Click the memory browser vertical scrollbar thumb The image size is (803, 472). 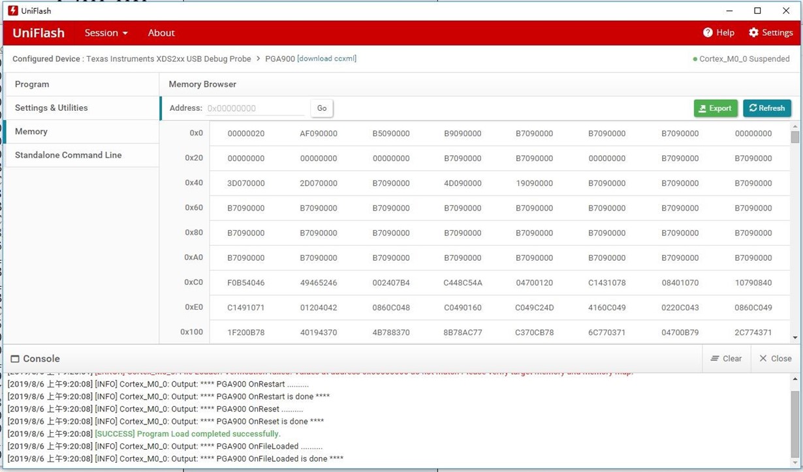tap(795, 136)
